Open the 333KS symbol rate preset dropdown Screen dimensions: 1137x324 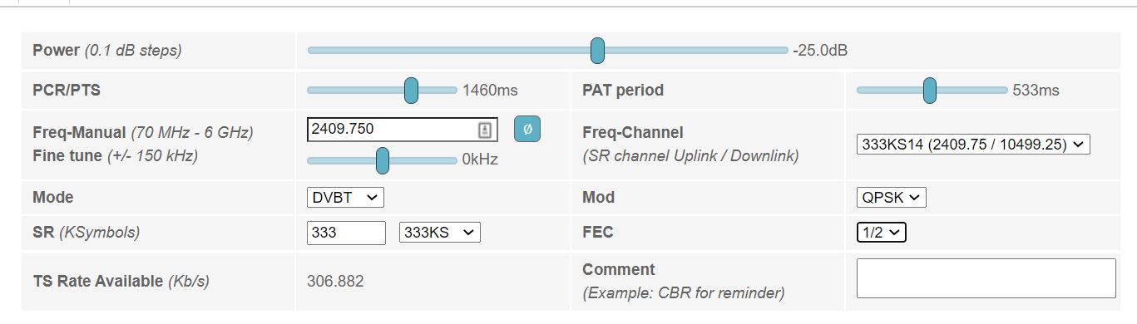click(440, 233)
